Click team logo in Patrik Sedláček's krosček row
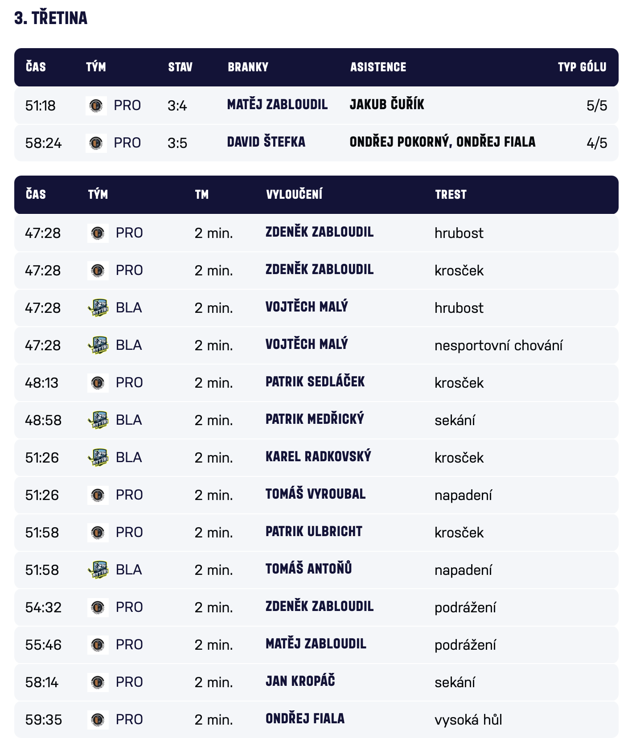Screen dimensions: 632x738 [x=98, y=383]
